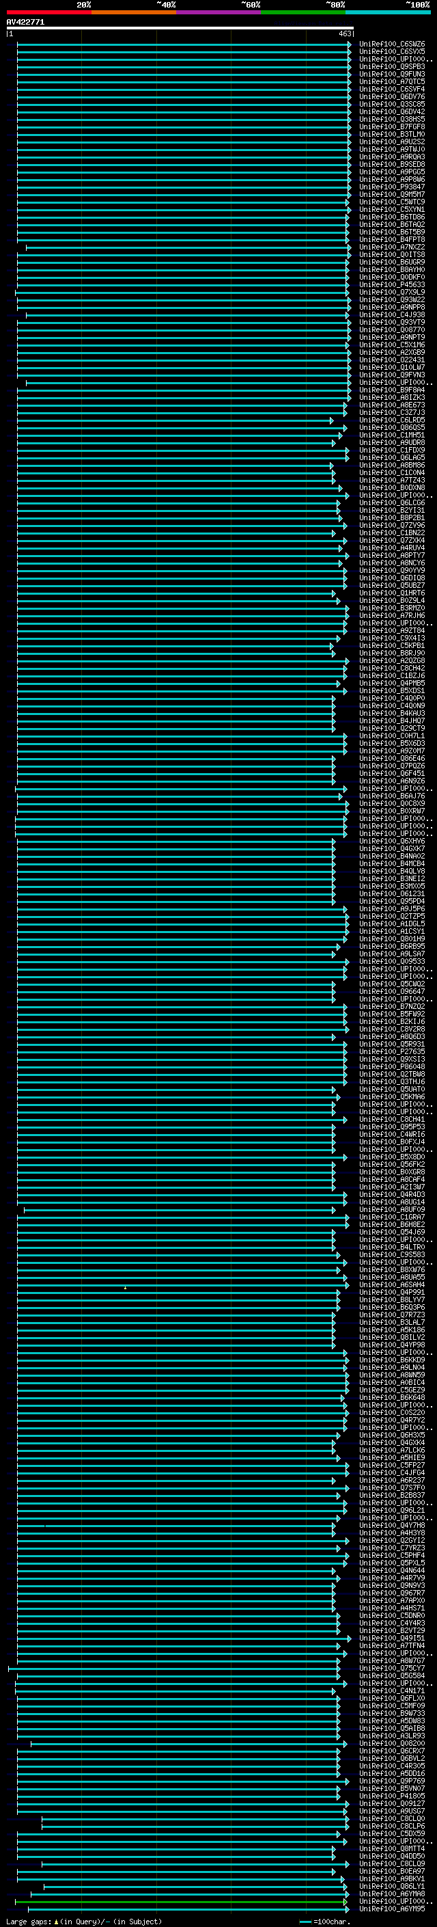437x1927 pixels.
Task: Click the red ~20% identity color bar
Action: tap(48, 12)
